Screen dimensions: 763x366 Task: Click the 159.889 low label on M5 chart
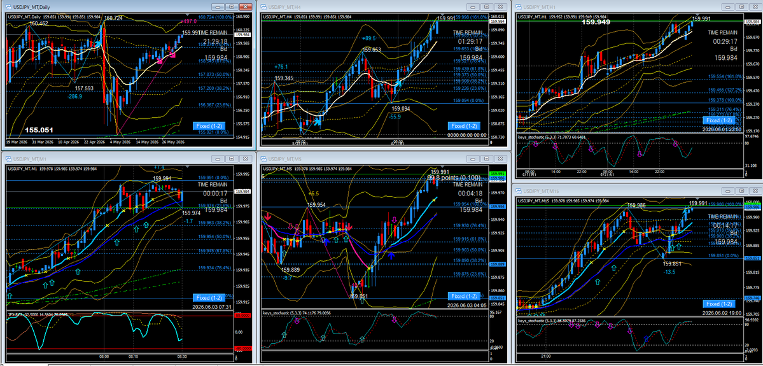click(x=291, y=270)
